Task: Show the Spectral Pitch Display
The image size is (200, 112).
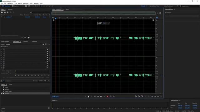Action: pyautogui.click(x=29, y=6)
